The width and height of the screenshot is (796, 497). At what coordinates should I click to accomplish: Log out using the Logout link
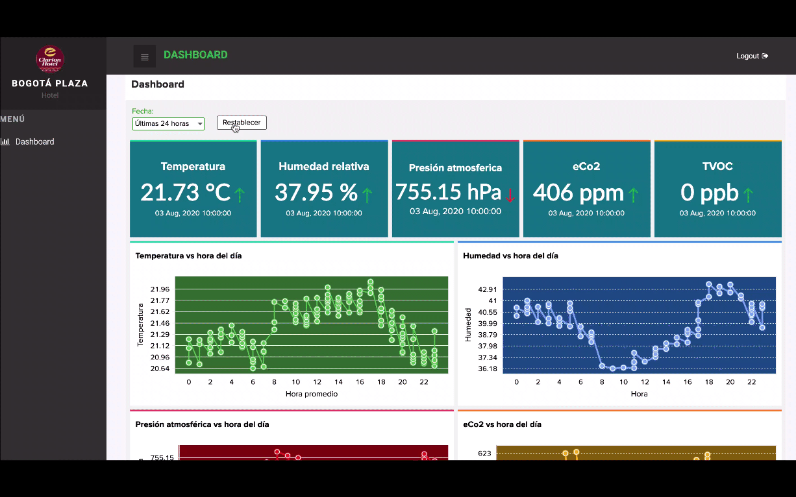click(x=752, y=56)
